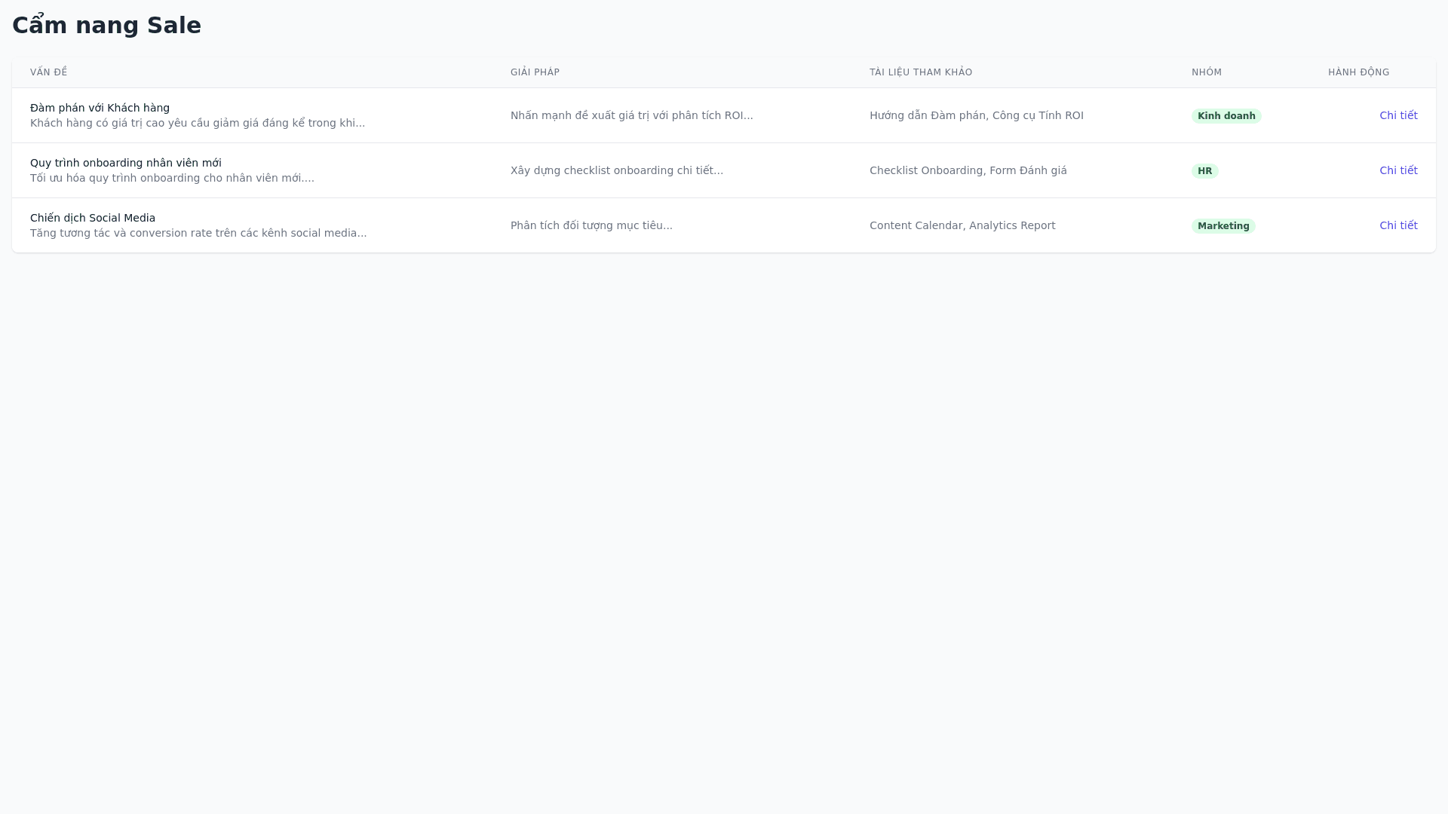The width and height of the screenshot is (1448, 814).
Task: Click the Vấn đề column header
Action: pyautogui.click(x=48, y=72)
